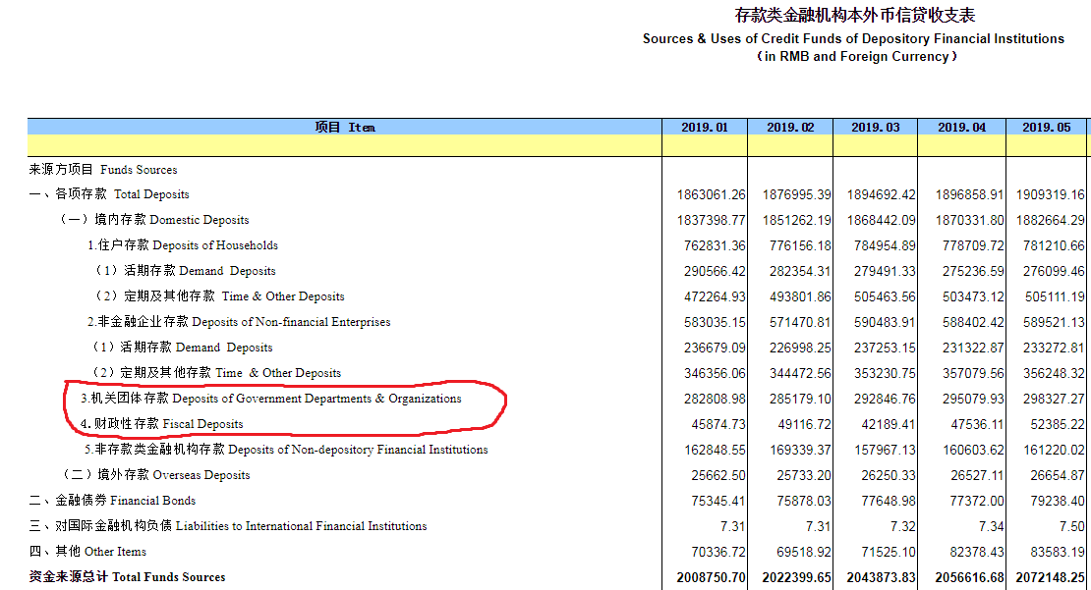Viewport: 1091px width, 590px height.
Task: Click the Fiscal Deposits row label
Action: [162, 424]
